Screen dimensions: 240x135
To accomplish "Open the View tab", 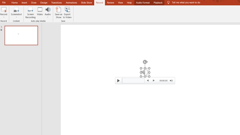I will (121, 3).
